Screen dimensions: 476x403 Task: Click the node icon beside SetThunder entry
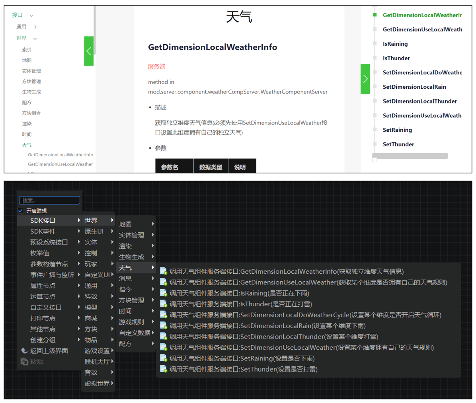[164, 369]
